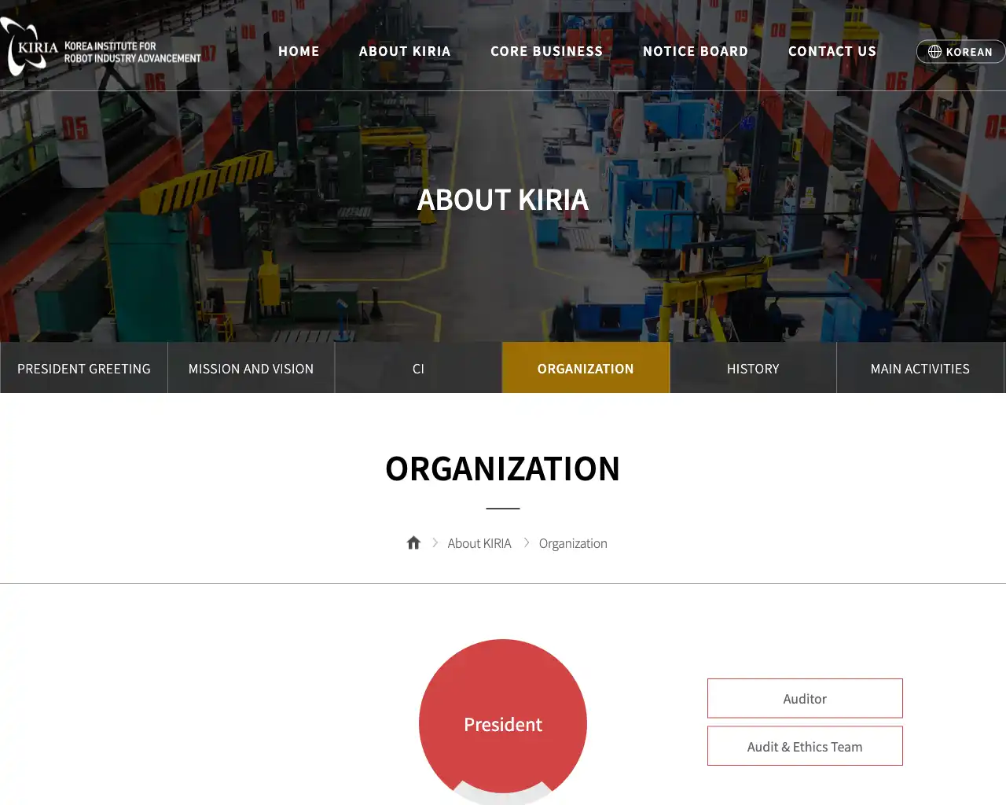Click the KIRIA logo in the header
The width and height of the screenshot is (1006, 805).
pyautogui.click(x=101, y=49)
